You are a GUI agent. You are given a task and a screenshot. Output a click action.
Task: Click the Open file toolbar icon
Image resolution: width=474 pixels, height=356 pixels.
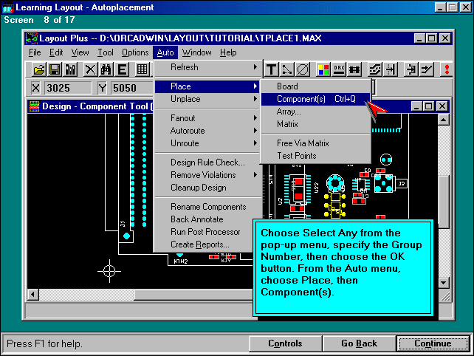coord(40,69)
